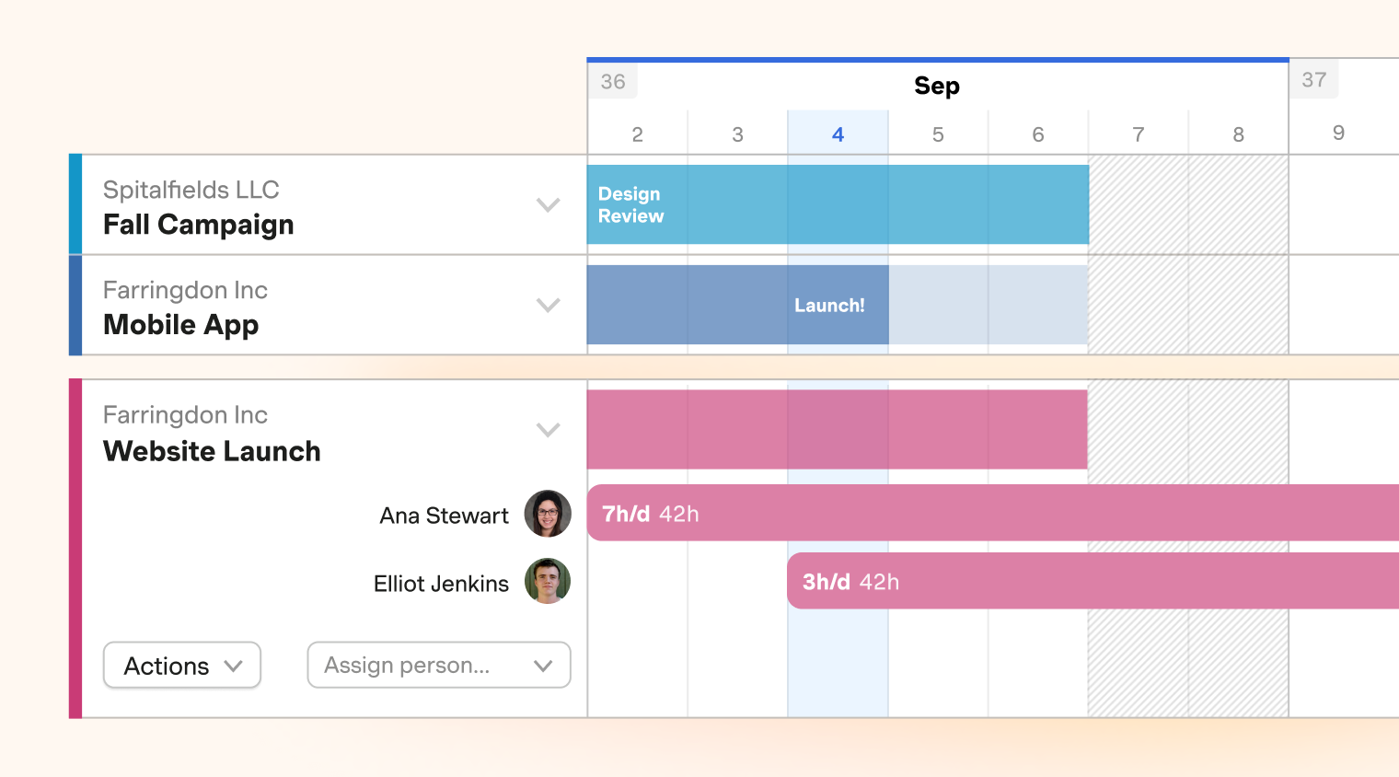The width and height of the screenshot is (1399, 777).
Task: Expand the Fall Campaign project row
Action: click(x=549, y=205)
